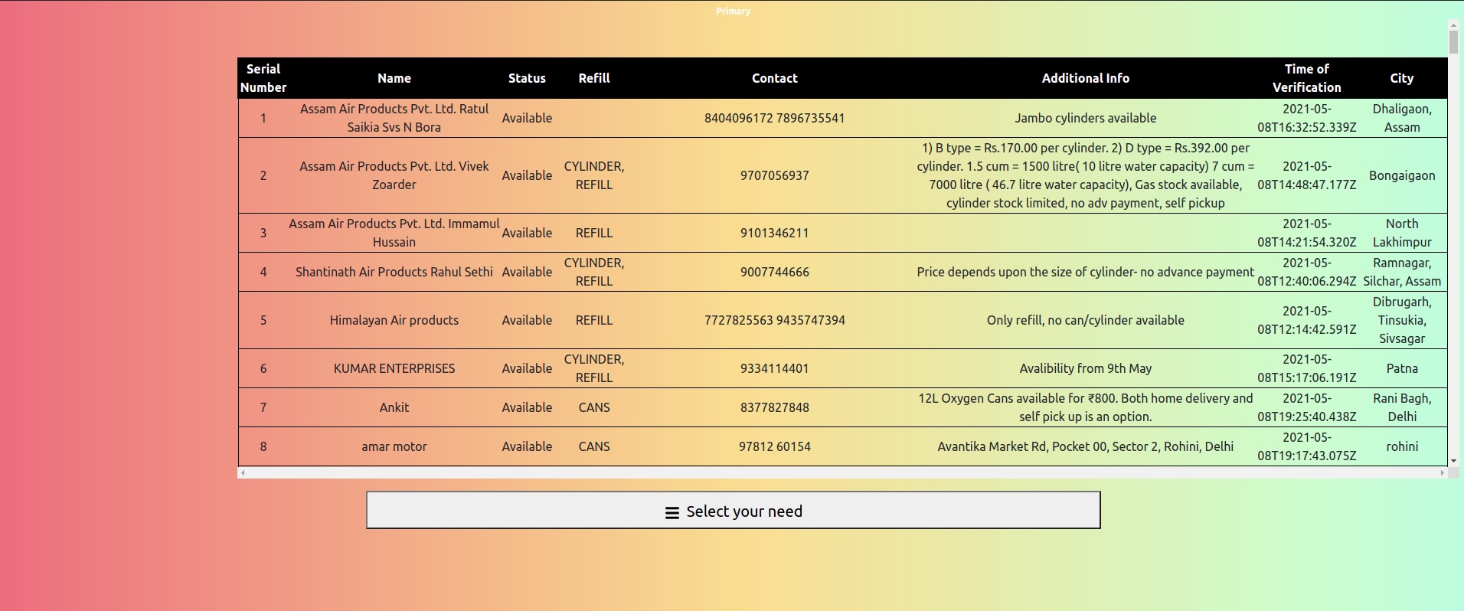Click contact number 9101346211

[774, 233]
